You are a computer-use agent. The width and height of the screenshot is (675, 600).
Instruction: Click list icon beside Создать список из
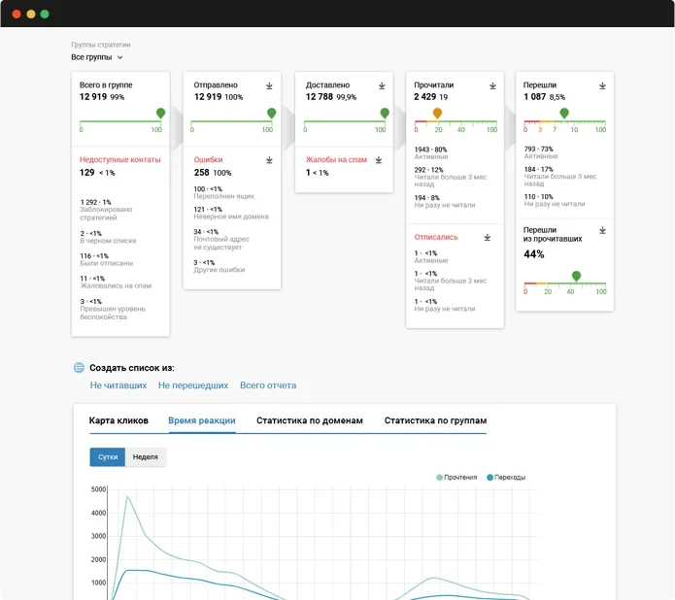[x=79, y=368]
